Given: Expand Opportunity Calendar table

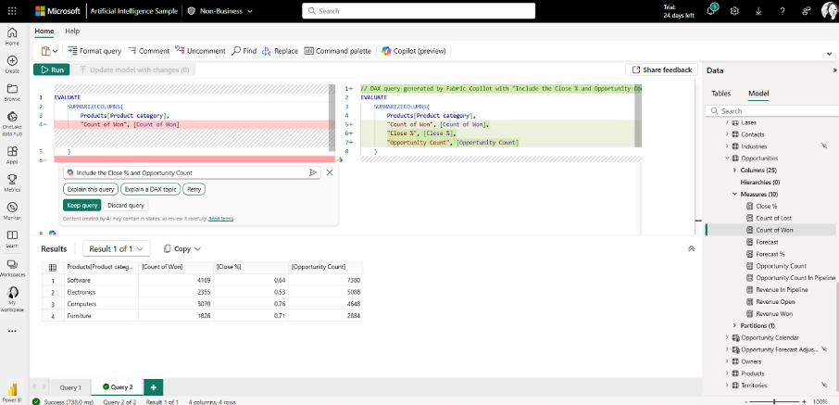Looking at the screenshot, I should [x=727, y=337].
